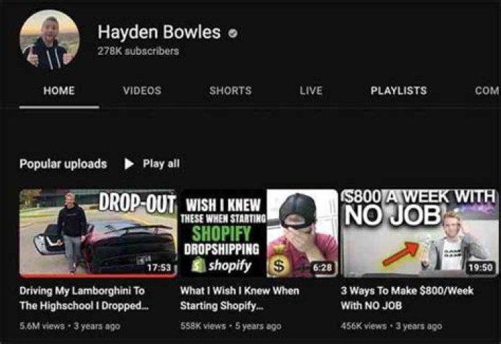Go to the LIVE tab

311,90
